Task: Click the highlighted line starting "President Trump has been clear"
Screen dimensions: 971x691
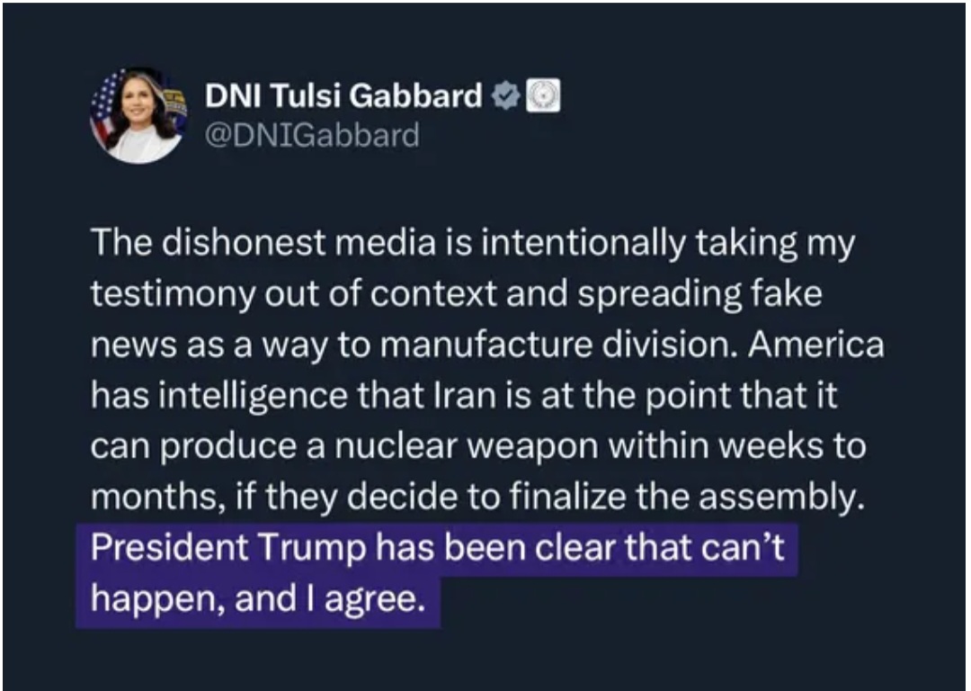Action: point(437,548)
